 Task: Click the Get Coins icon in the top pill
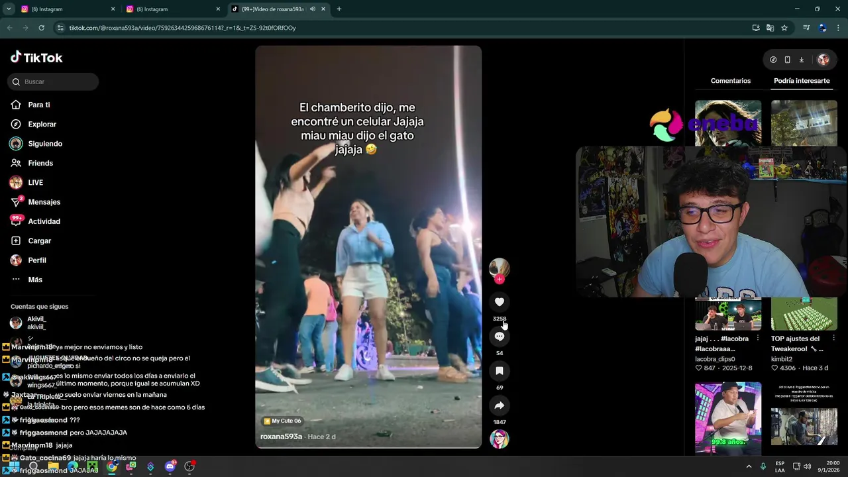click(x=773, y=60)
